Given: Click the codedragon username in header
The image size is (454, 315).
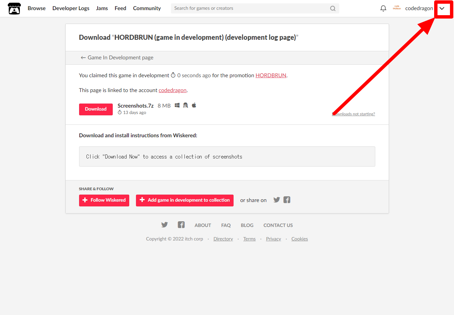Looking at the screenshot, I should pyautogui.click(x=419, y=8).
